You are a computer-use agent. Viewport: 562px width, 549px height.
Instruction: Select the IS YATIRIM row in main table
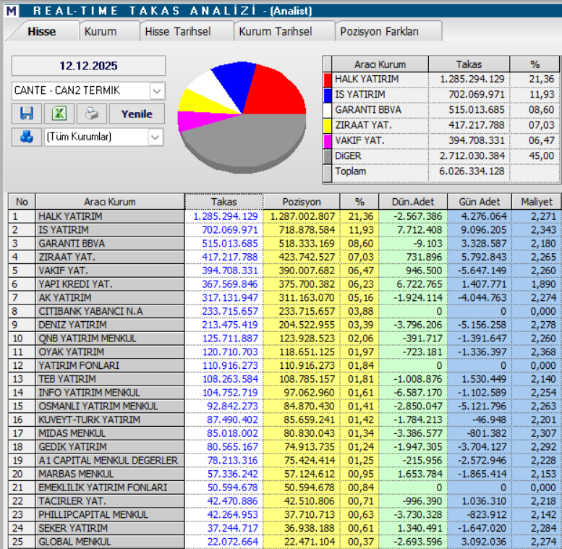coord(285,230)
